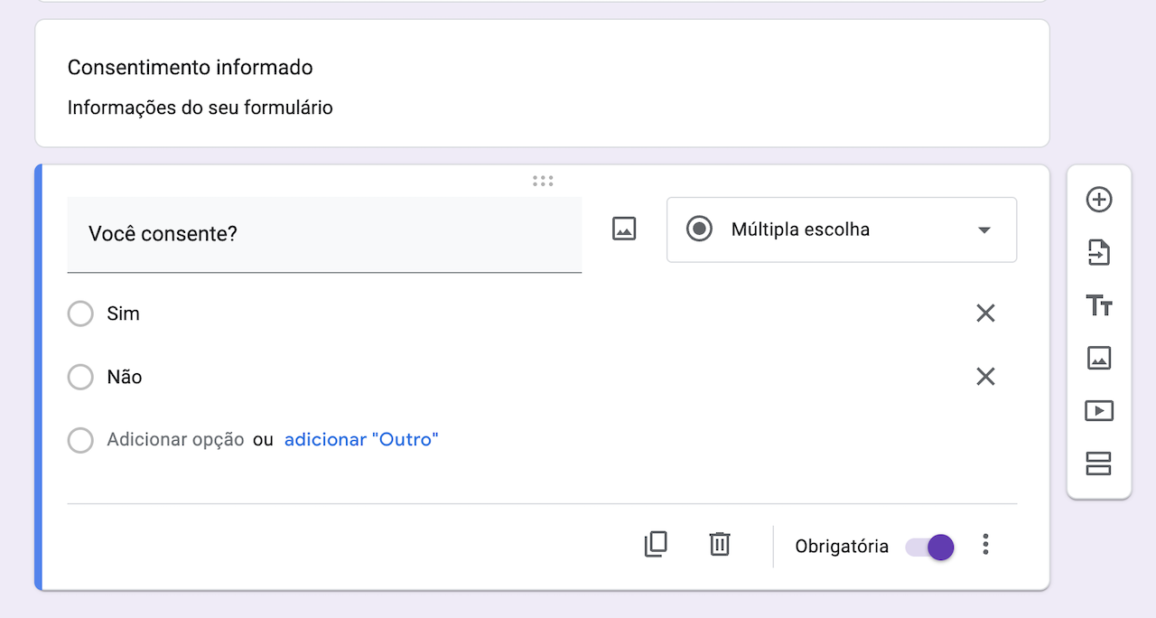The height and width of the screenshot is (618, 1156).
Task: Remove the 'Não' option
Action: (985, 377)
